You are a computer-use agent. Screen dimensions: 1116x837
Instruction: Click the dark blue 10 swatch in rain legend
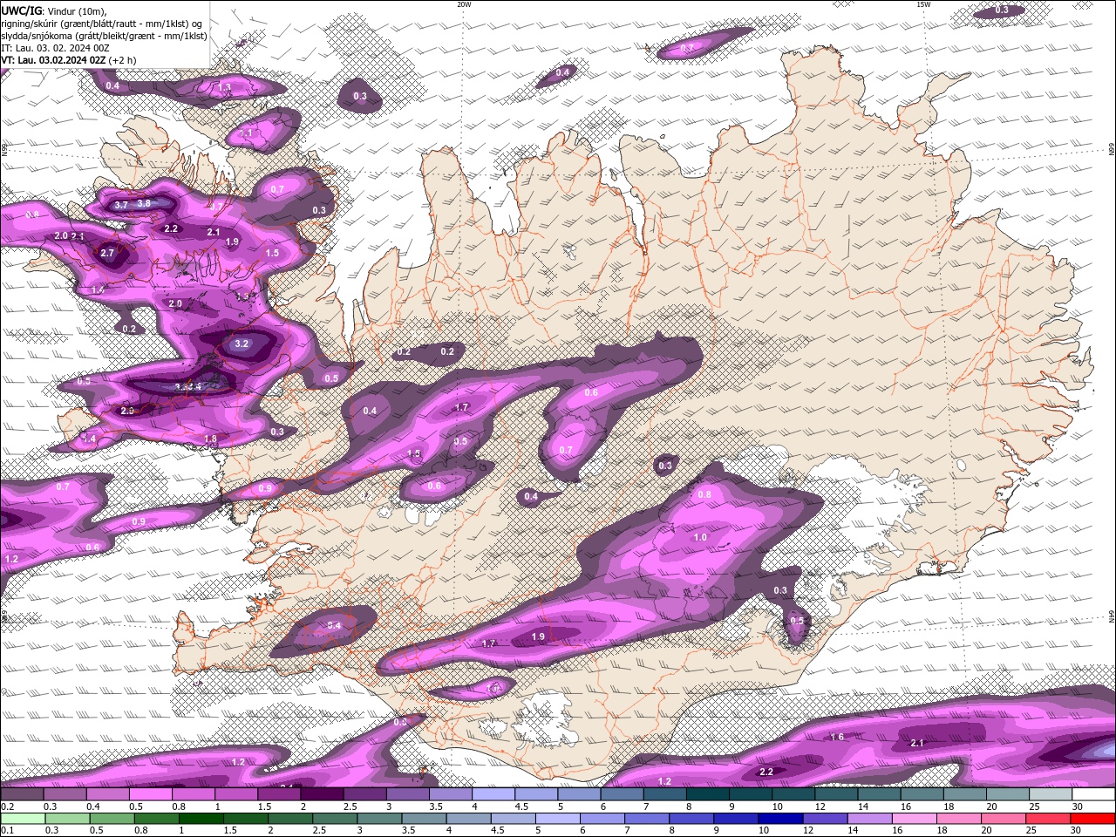pos(779,819)
